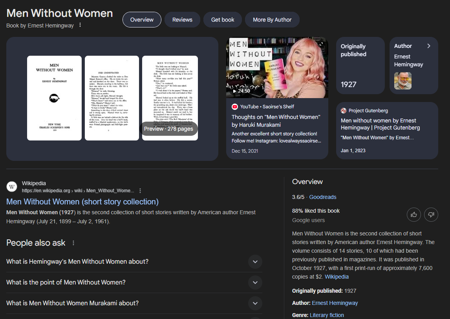Follow the Goodreads rating link
Screen dimensions: 450x319
pos(322,197)
